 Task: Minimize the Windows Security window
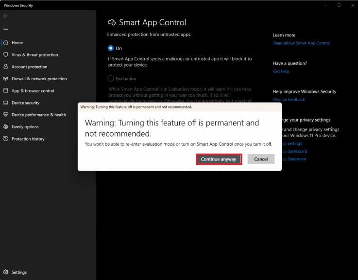coord(325,5)
